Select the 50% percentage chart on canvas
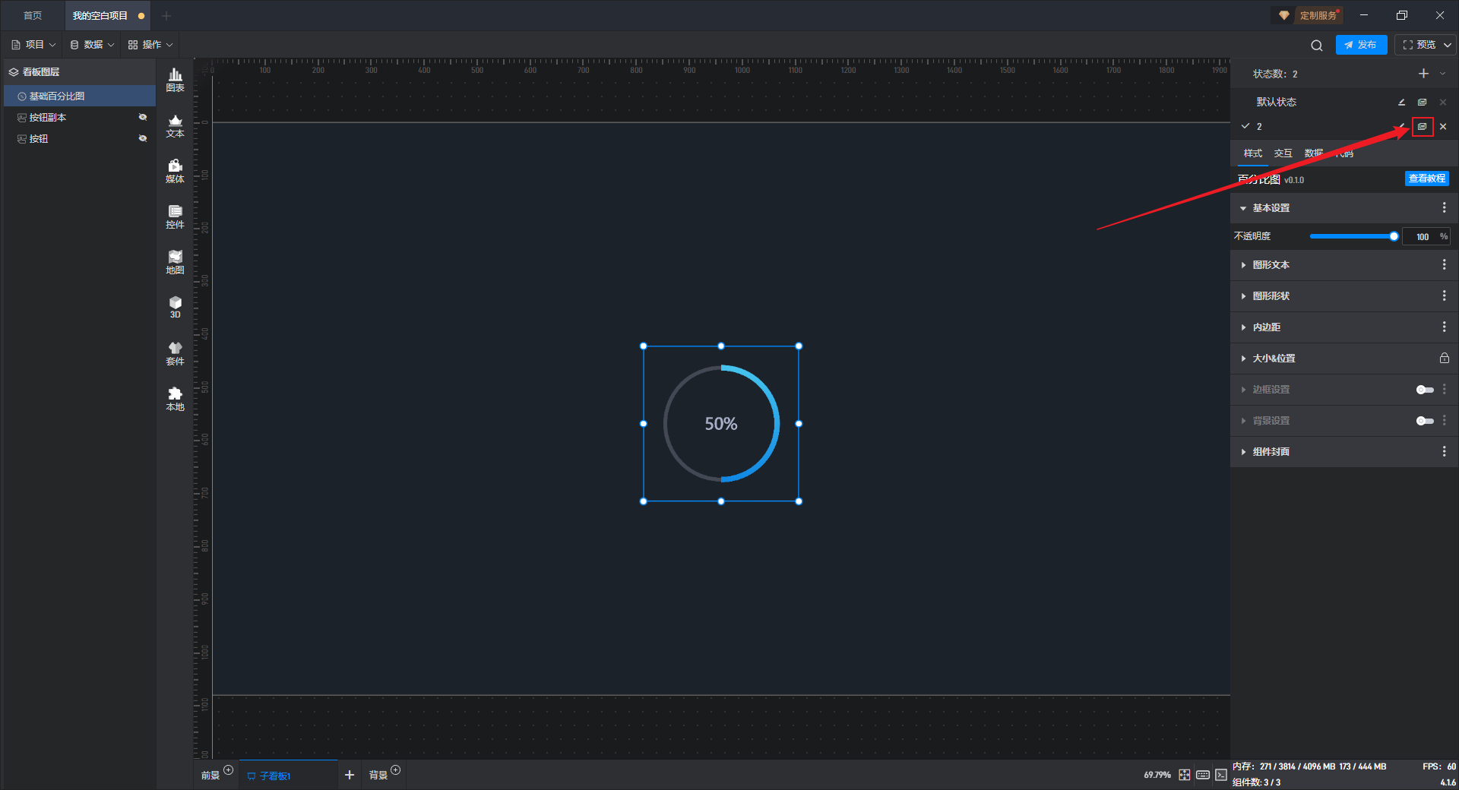Viewport: 1459px width, 790px height. [721, 424]
